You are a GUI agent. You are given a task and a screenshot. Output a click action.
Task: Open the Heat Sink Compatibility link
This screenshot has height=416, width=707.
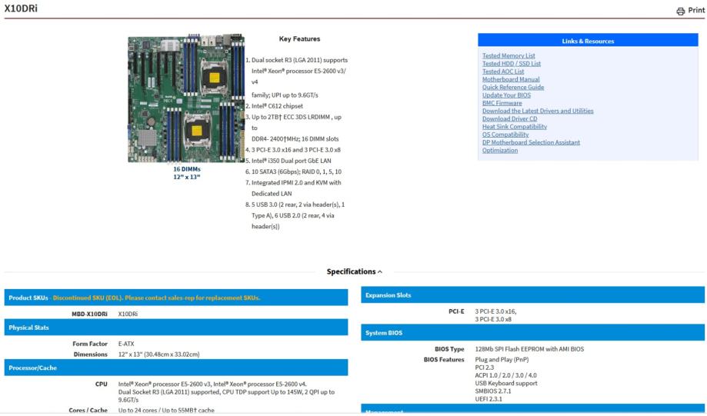click(515, 127)
